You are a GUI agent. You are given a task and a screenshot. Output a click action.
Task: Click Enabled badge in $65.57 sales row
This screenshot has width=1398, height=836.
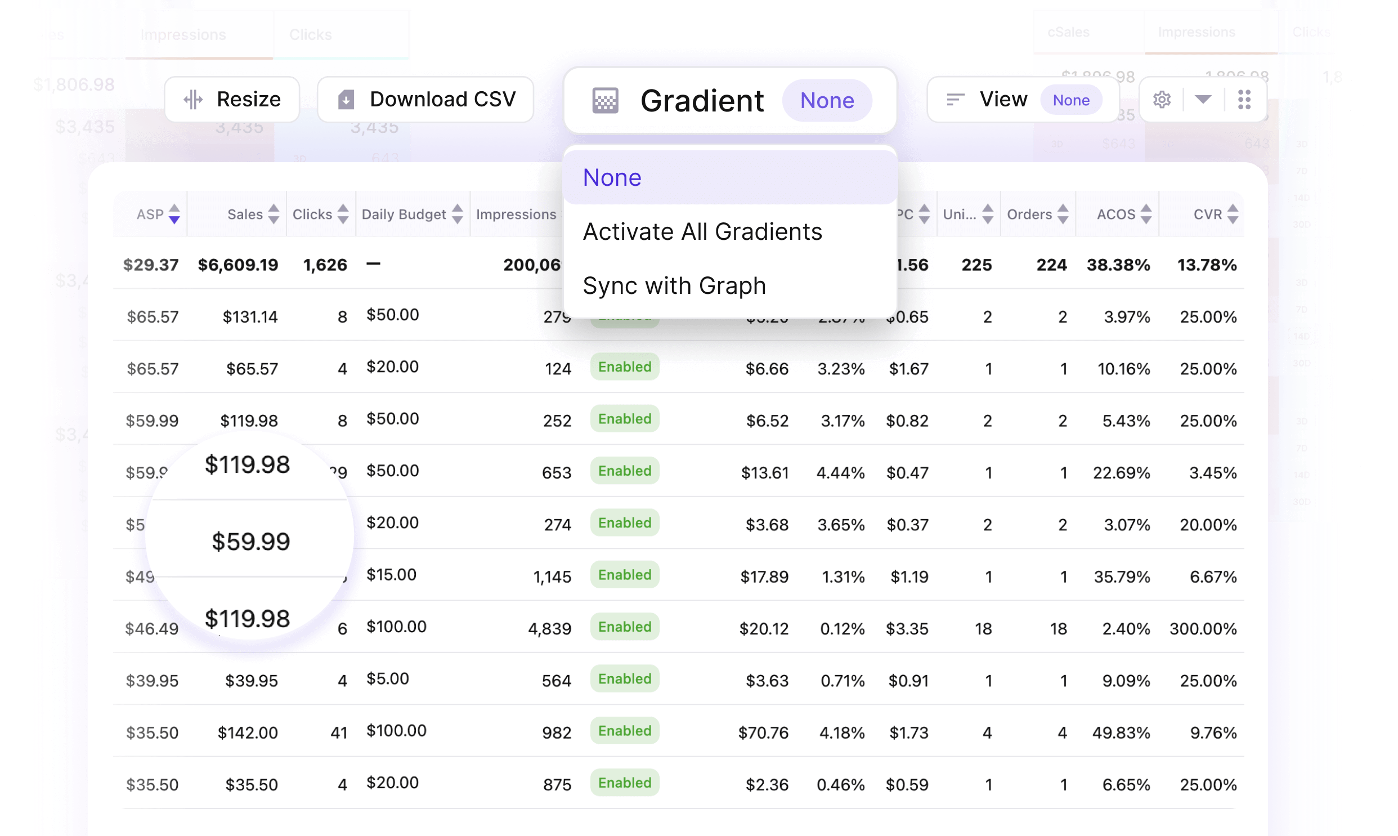[625, 367]
